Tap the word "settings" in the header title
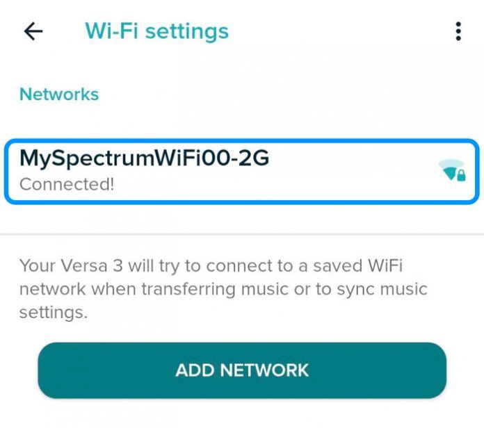 pyautogui.click(x=188, y=31)
